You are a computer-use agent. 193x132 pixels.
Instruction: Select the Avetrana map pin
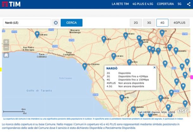click(x=37, y=35)
